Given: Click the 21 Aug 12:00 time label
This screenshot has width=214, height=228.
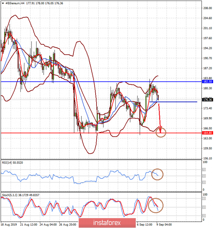Looking at the screenshot, I should coord(29,225).
